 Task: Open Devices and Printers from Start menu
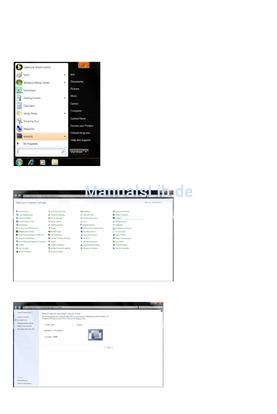pos(82,126)
